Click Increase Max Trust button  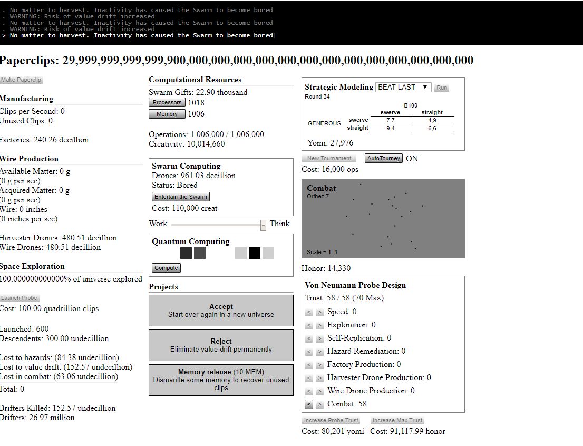tap(397, 420)
